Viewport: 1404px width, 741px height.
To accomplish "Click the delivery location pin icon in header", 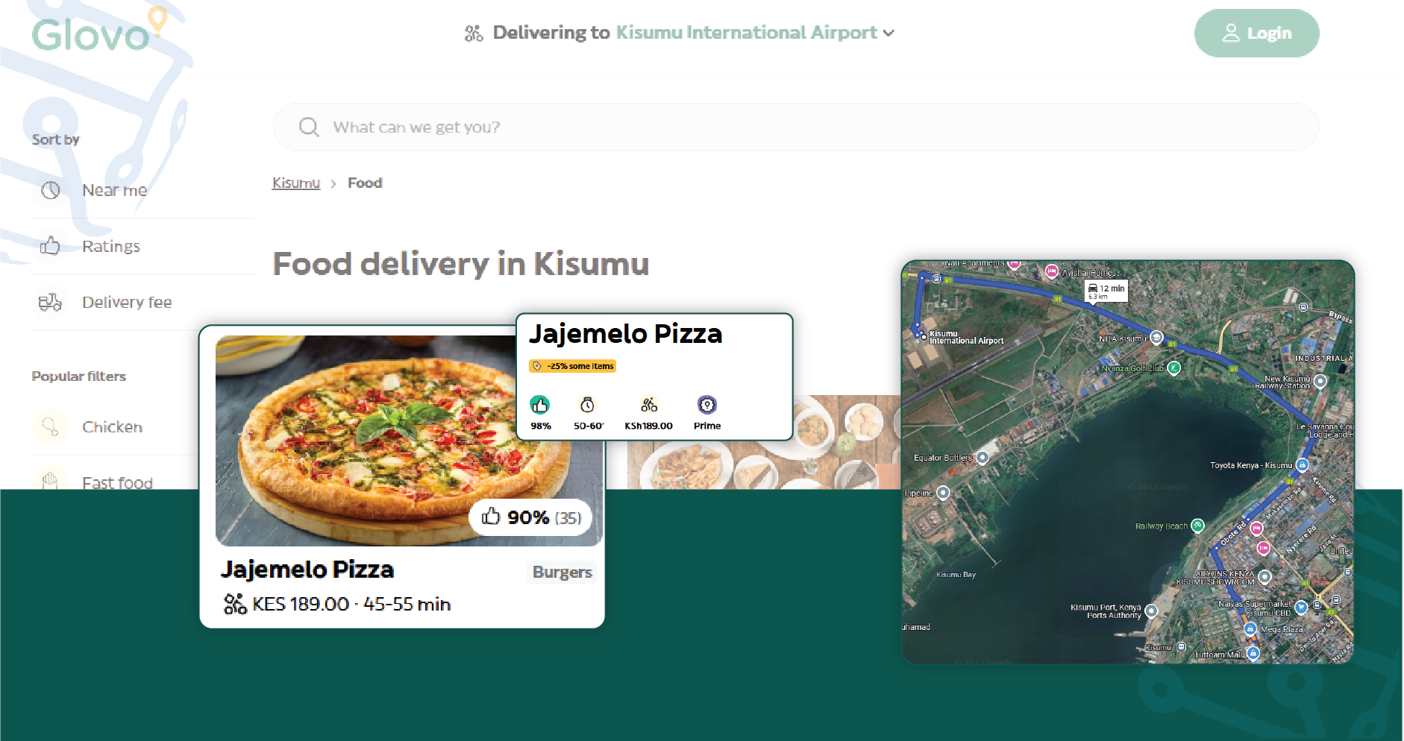I will 474,34.
